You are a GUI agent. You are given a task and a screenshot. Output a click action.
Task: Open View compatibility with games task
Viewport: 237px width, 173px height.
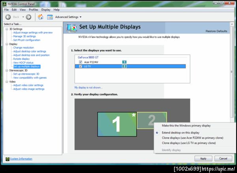click(x=30, y=78)
